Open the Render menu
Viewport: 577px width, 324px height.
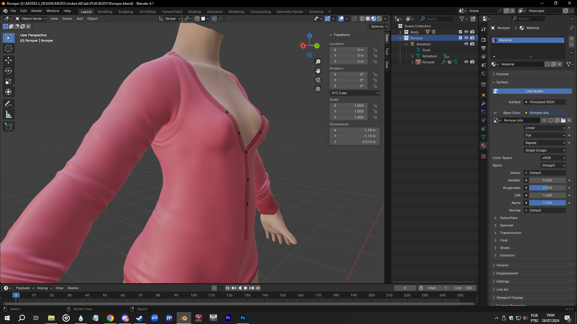coord(37,11)
